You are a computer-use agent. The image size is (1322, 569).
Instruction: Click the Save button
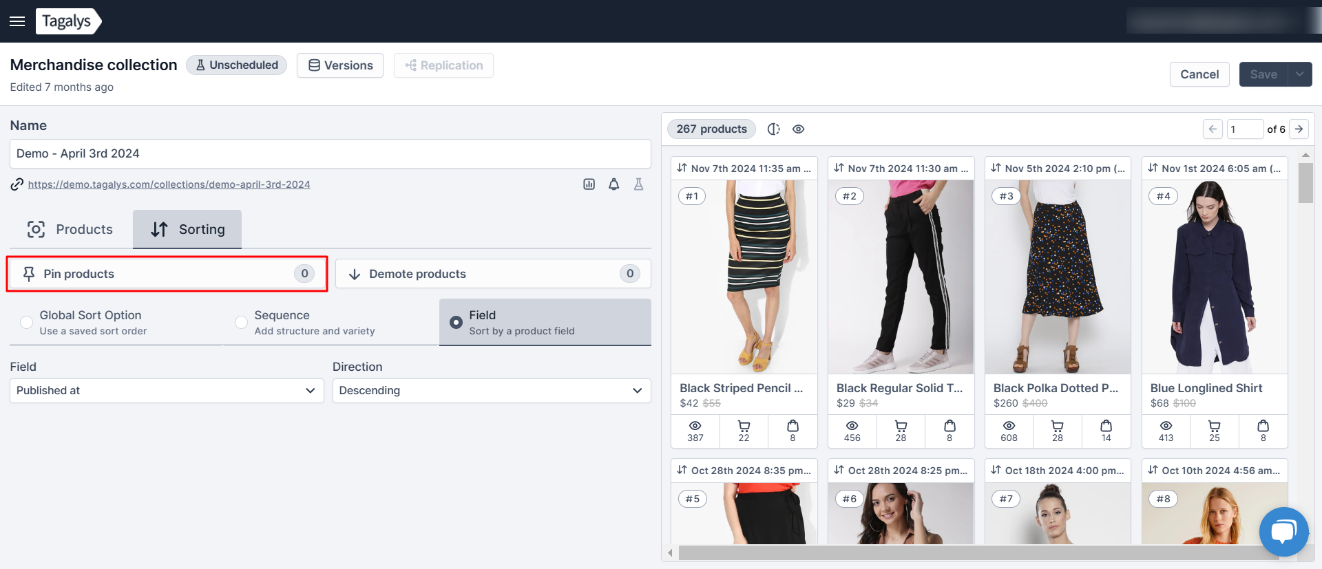coord(1263,74)
